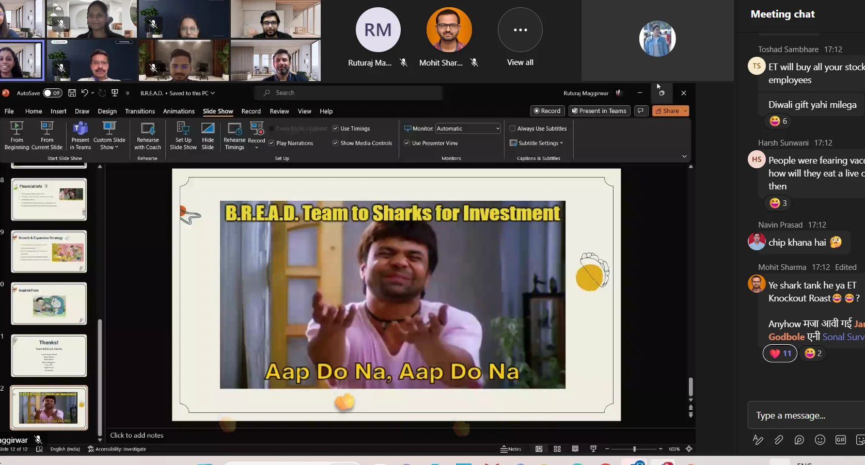Click the Save icon in title bar
Viewport: 865px width, 465px height.
click(x=72, y=93)
